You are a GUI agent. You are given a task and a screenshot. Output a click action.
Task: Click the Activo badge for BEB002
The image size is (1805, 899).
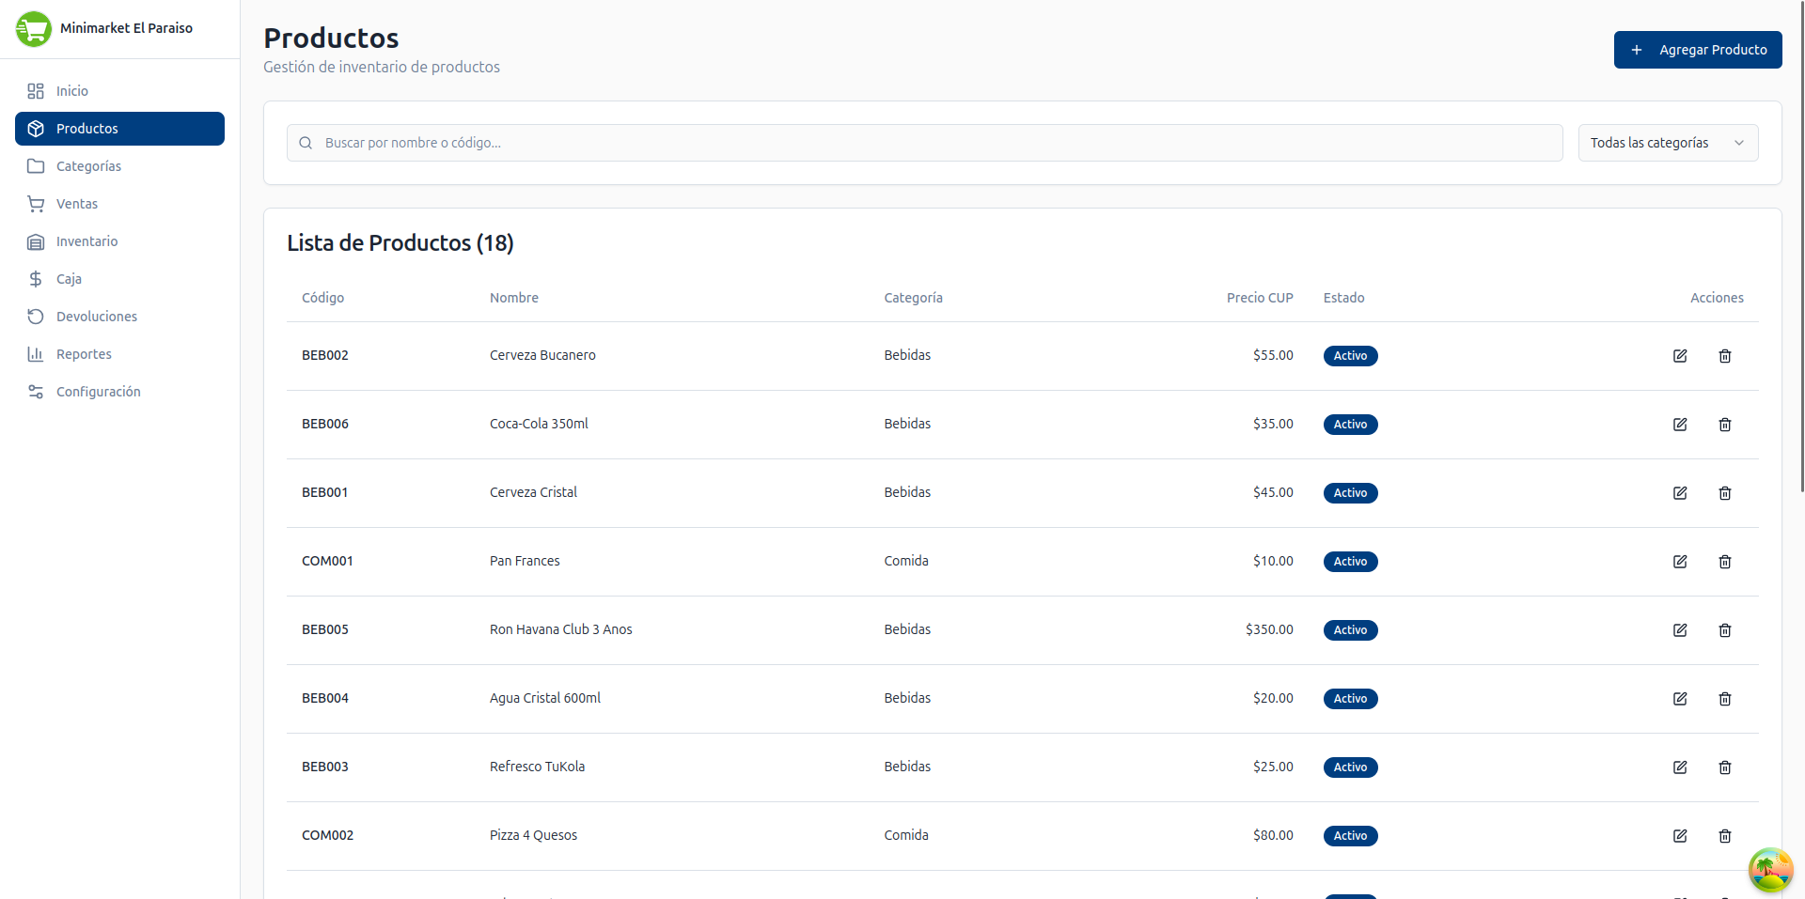[x=1350, y=356]
